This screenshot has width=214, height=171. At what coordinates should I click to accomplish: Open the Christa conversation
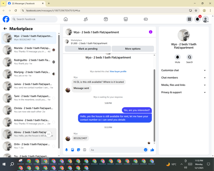pos(29,110)
